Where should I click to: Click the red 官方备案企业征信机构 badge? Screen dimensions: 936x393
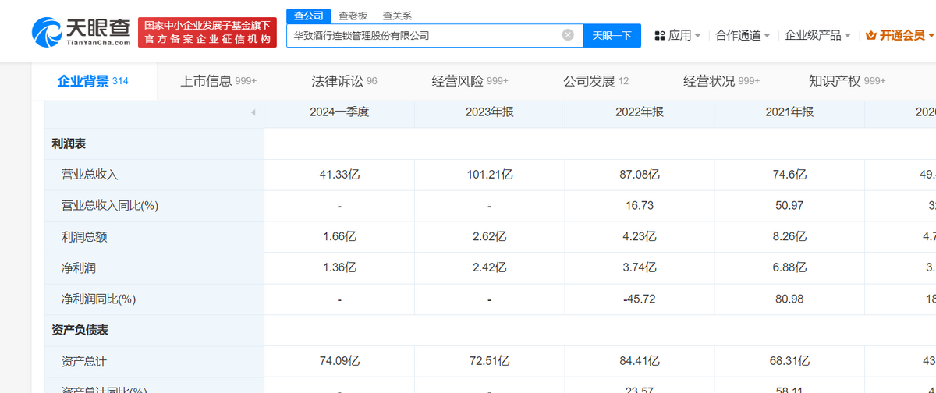point(207,32)
